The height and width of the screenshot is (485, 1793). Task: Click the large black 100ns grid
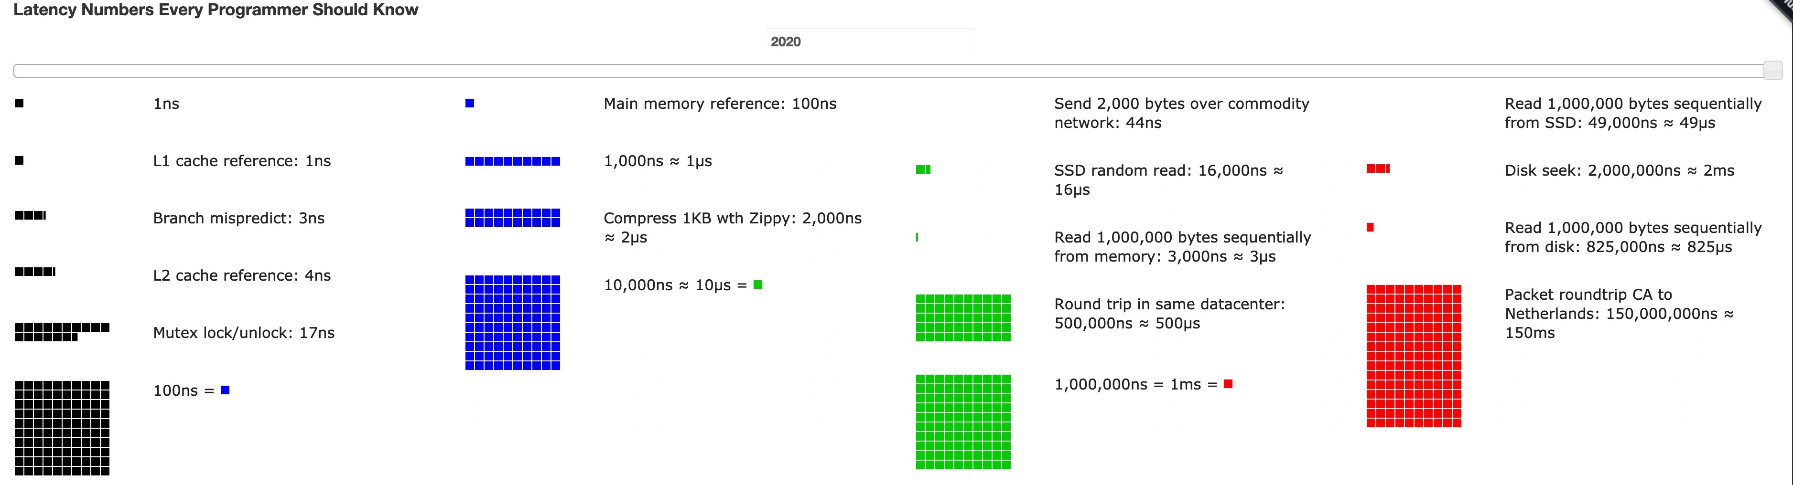(x=62, y=427)
